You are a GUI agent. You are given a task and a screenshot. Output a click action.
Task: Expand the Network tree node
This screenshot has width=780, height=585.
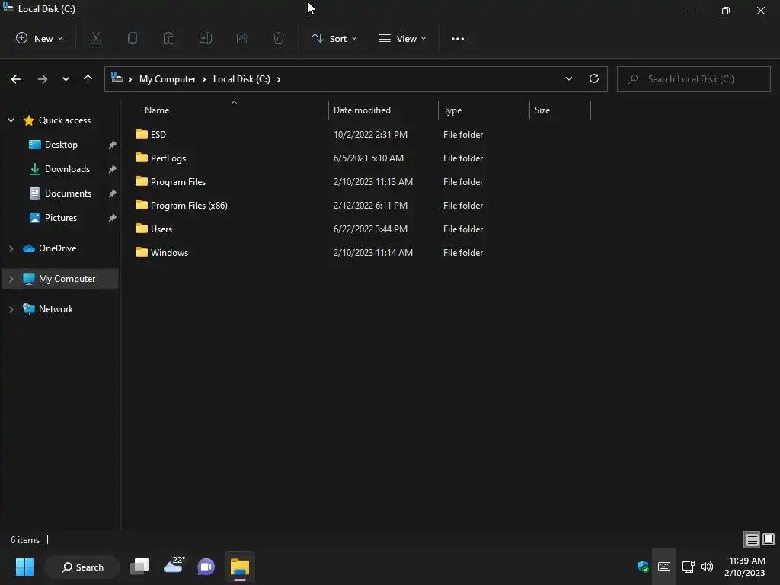point(11,309)
